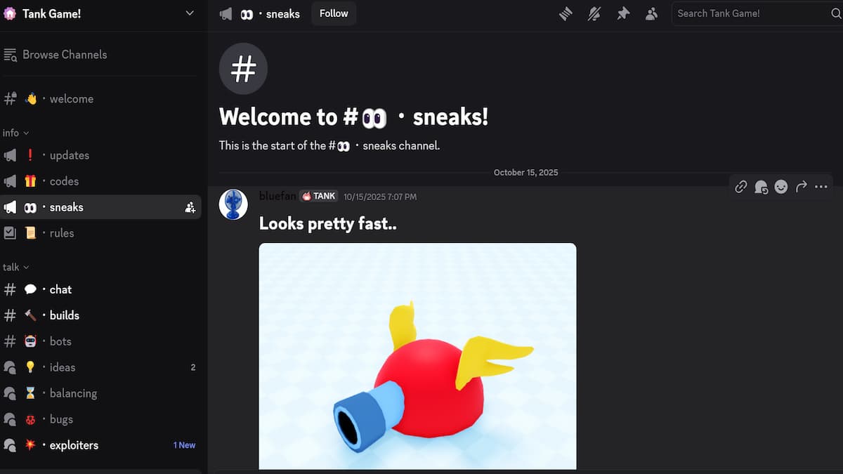Open more message options

[x=821, y=187]
